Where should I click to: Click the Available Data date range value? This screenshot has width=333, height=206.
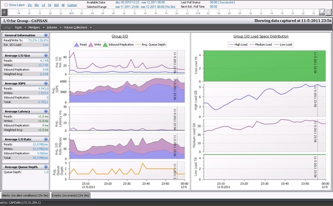click(x=140, y=2)
